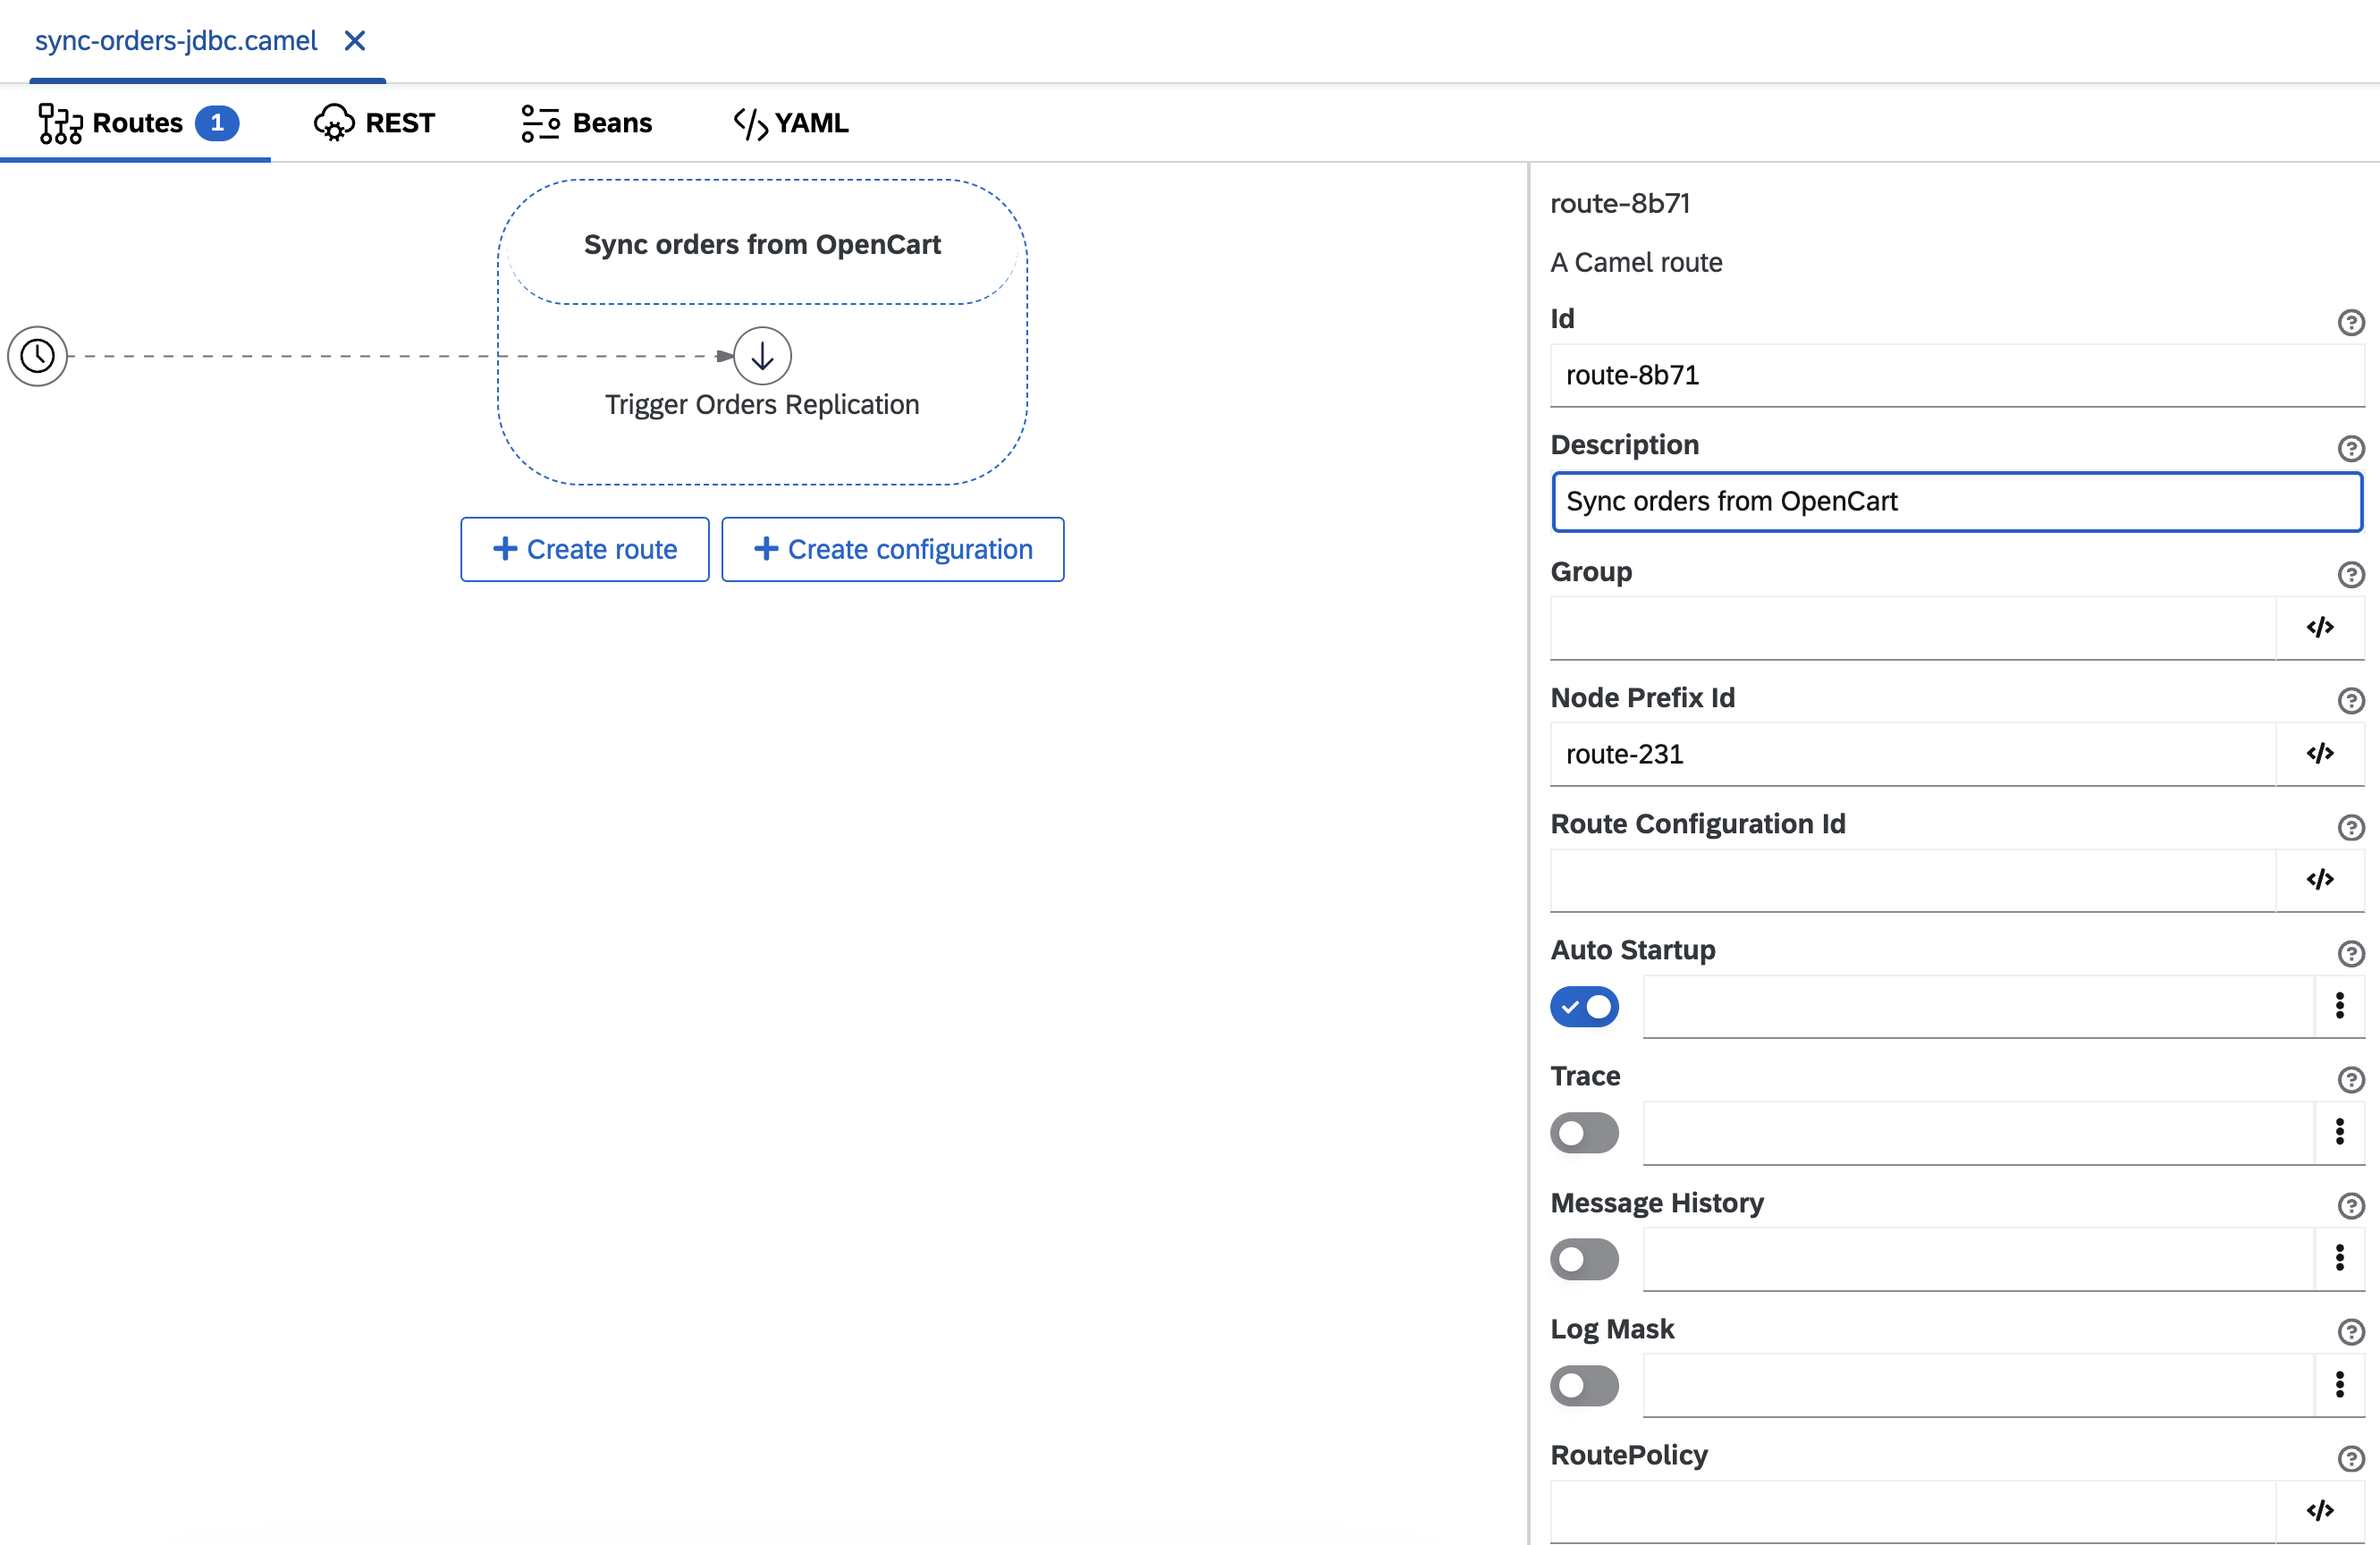Enable the Message History toggle
The width and height of the screenshot is (2380, 1545).
coord(1582,1257)
